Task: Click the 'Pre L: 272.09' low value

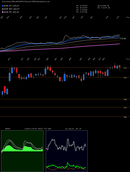Action: pos(82,10)
